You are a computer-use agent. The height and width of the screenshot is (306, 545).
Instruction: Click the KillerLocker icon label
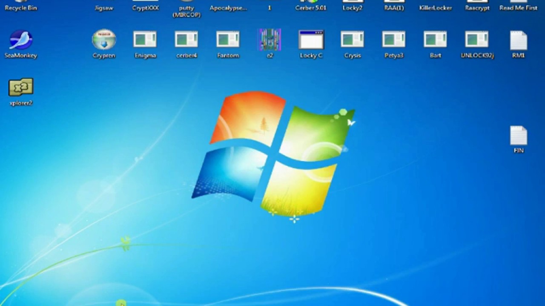click(435, 8)
